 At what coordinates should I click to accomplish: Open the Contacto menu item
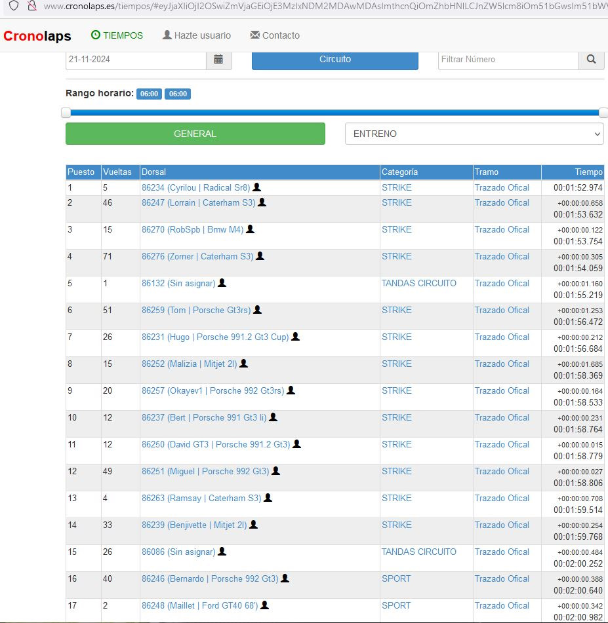[275, 35]
